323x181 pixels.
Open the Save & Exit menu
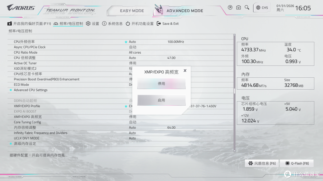pos(168,24)
